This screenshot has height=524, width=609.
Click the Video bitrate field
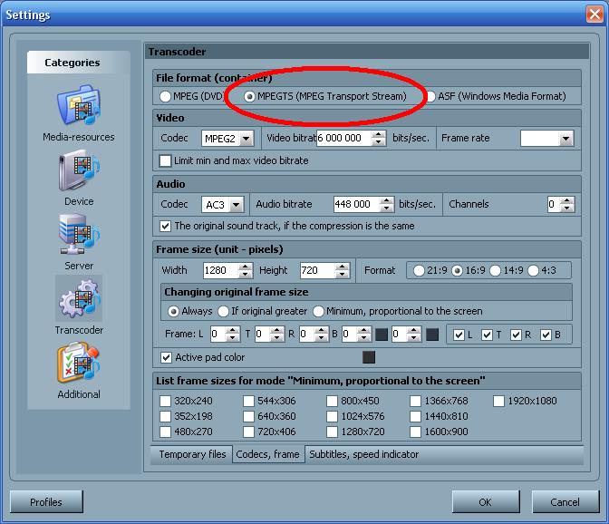(x=343, y=139)
